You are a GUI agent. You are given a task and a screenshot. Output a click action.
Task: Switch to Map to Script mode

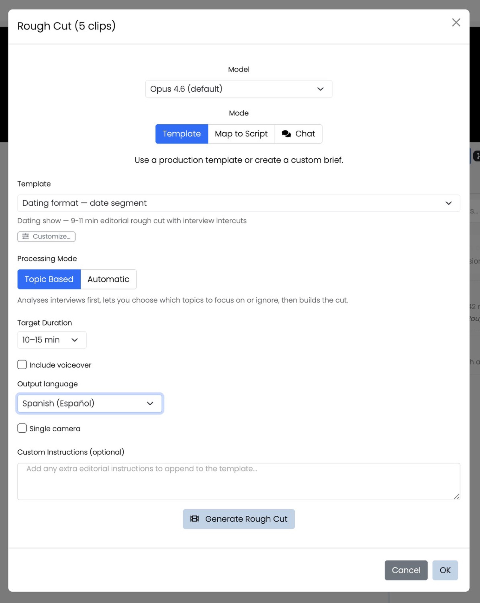pos(241,134)
